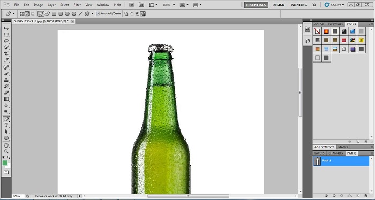
Task: Apply the red-slash default None style
Action: pos(317,31)
